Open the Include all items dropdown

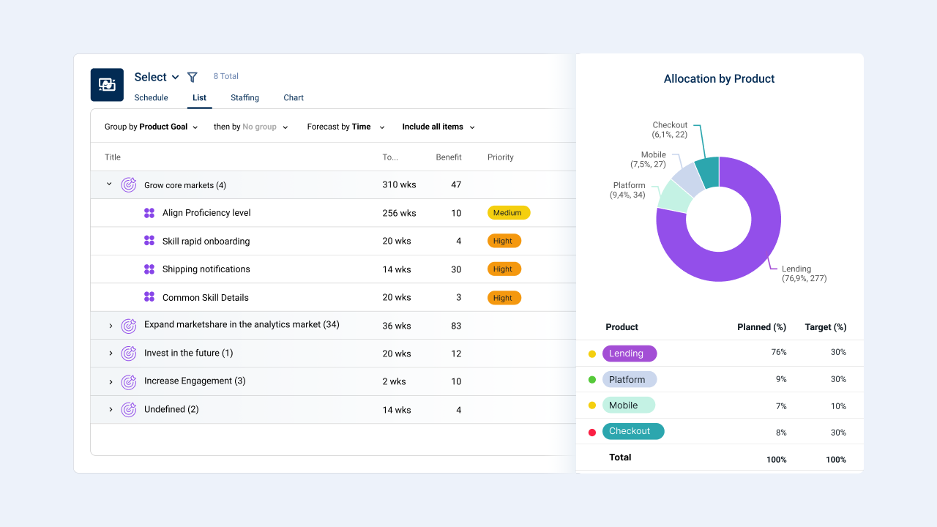coord(438,127)
